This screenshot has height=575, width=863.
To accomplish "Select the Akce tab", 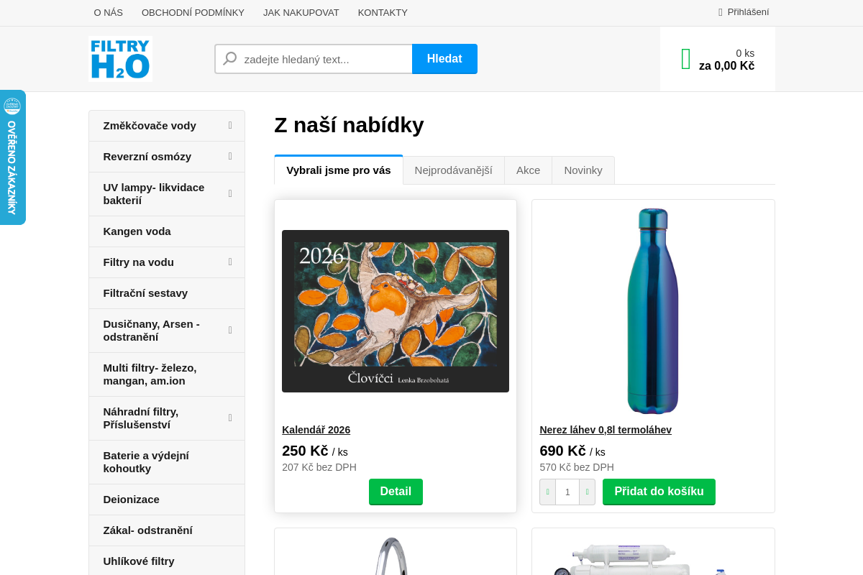I will pos(528,170).
